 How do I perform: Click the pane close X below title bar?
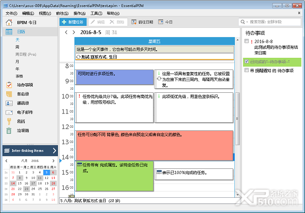click(x=299, y=13)
